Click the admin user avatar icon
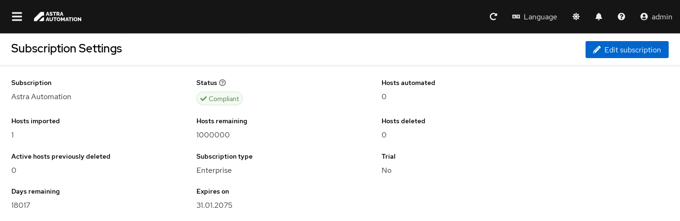680x221 pixels. (x=644, y=17)
